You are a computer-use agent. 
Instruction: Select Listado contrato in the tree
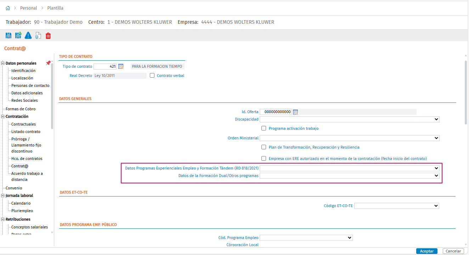pos(26,132)
